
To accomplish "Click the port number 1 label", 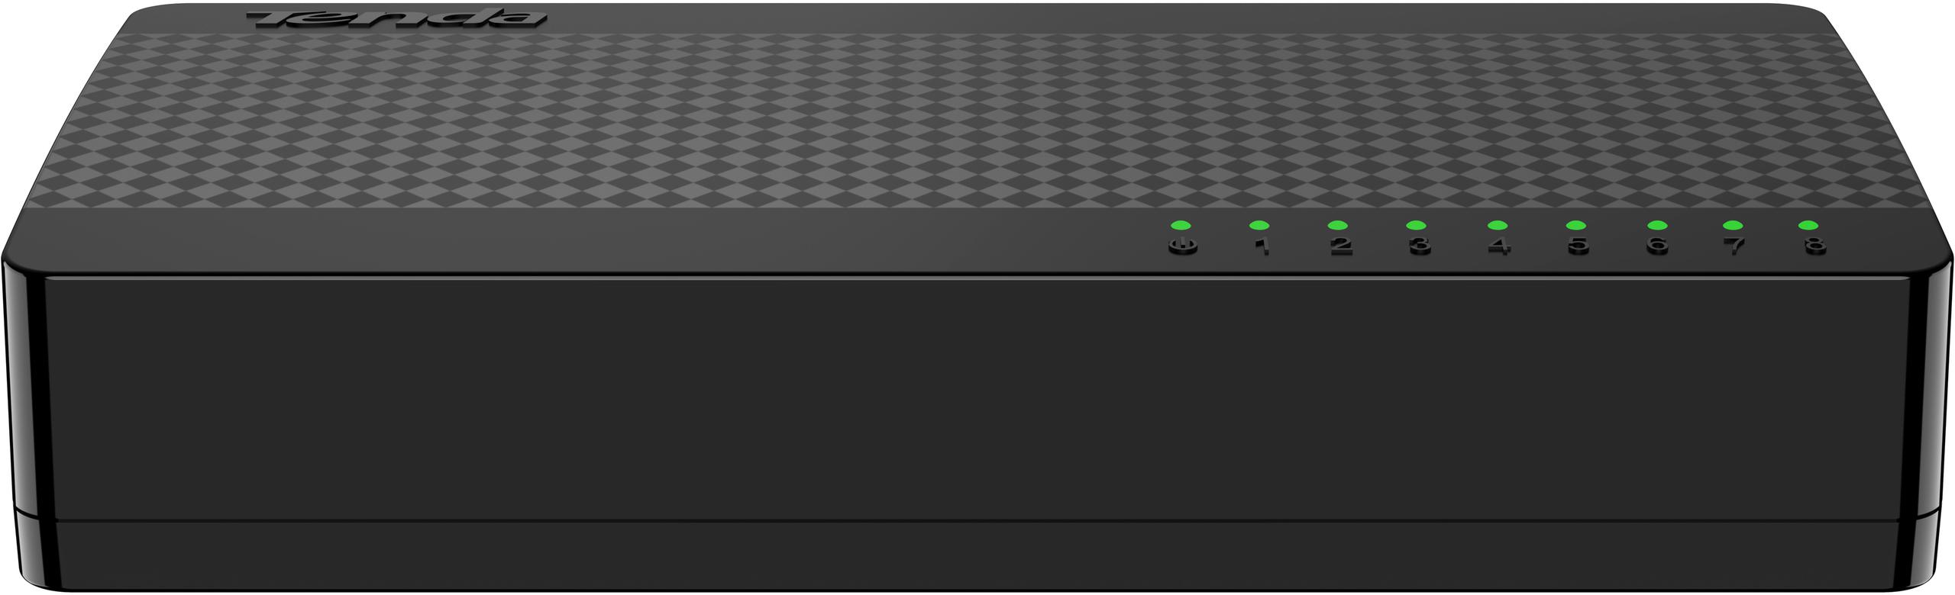I will [x=1262, y=246].
